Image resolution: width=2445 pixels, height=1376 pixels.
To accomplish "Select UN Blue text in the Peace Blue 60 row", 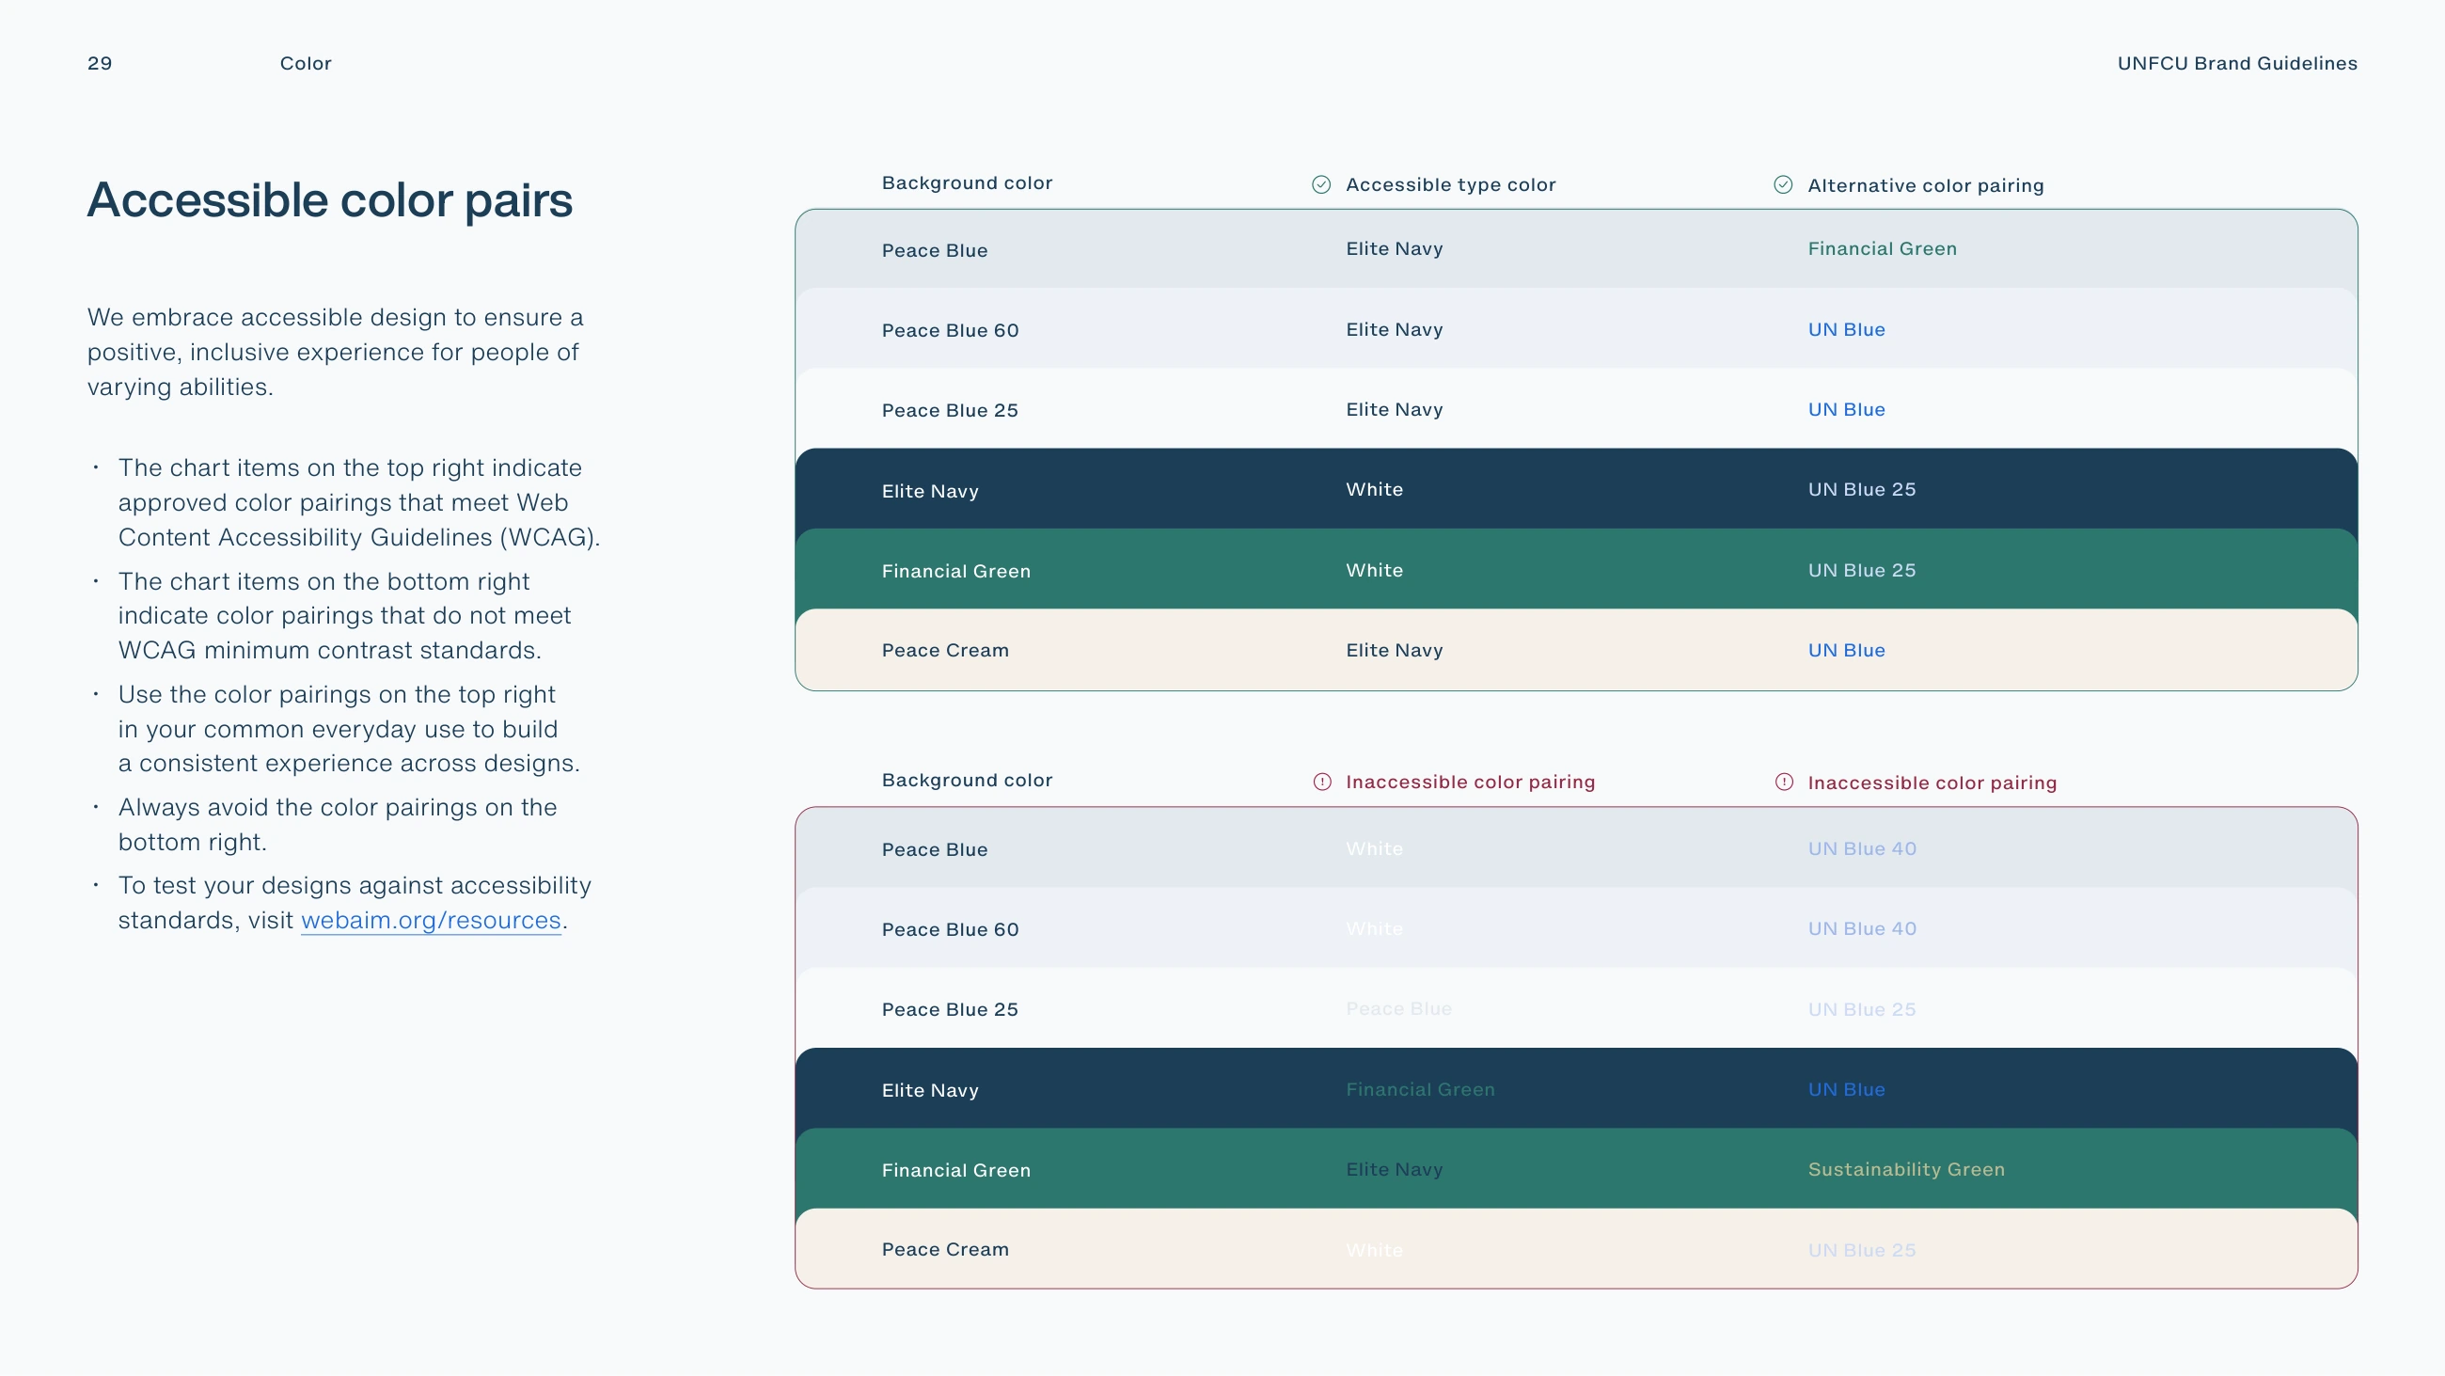I will coord(1846,329).
